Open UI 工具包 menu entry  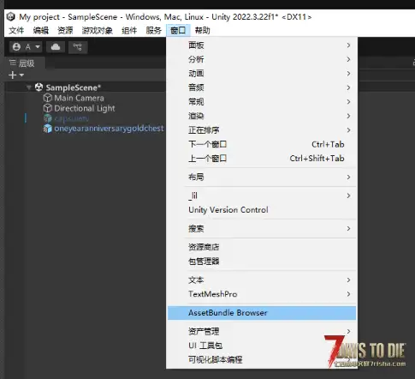[x=262, y=346]
